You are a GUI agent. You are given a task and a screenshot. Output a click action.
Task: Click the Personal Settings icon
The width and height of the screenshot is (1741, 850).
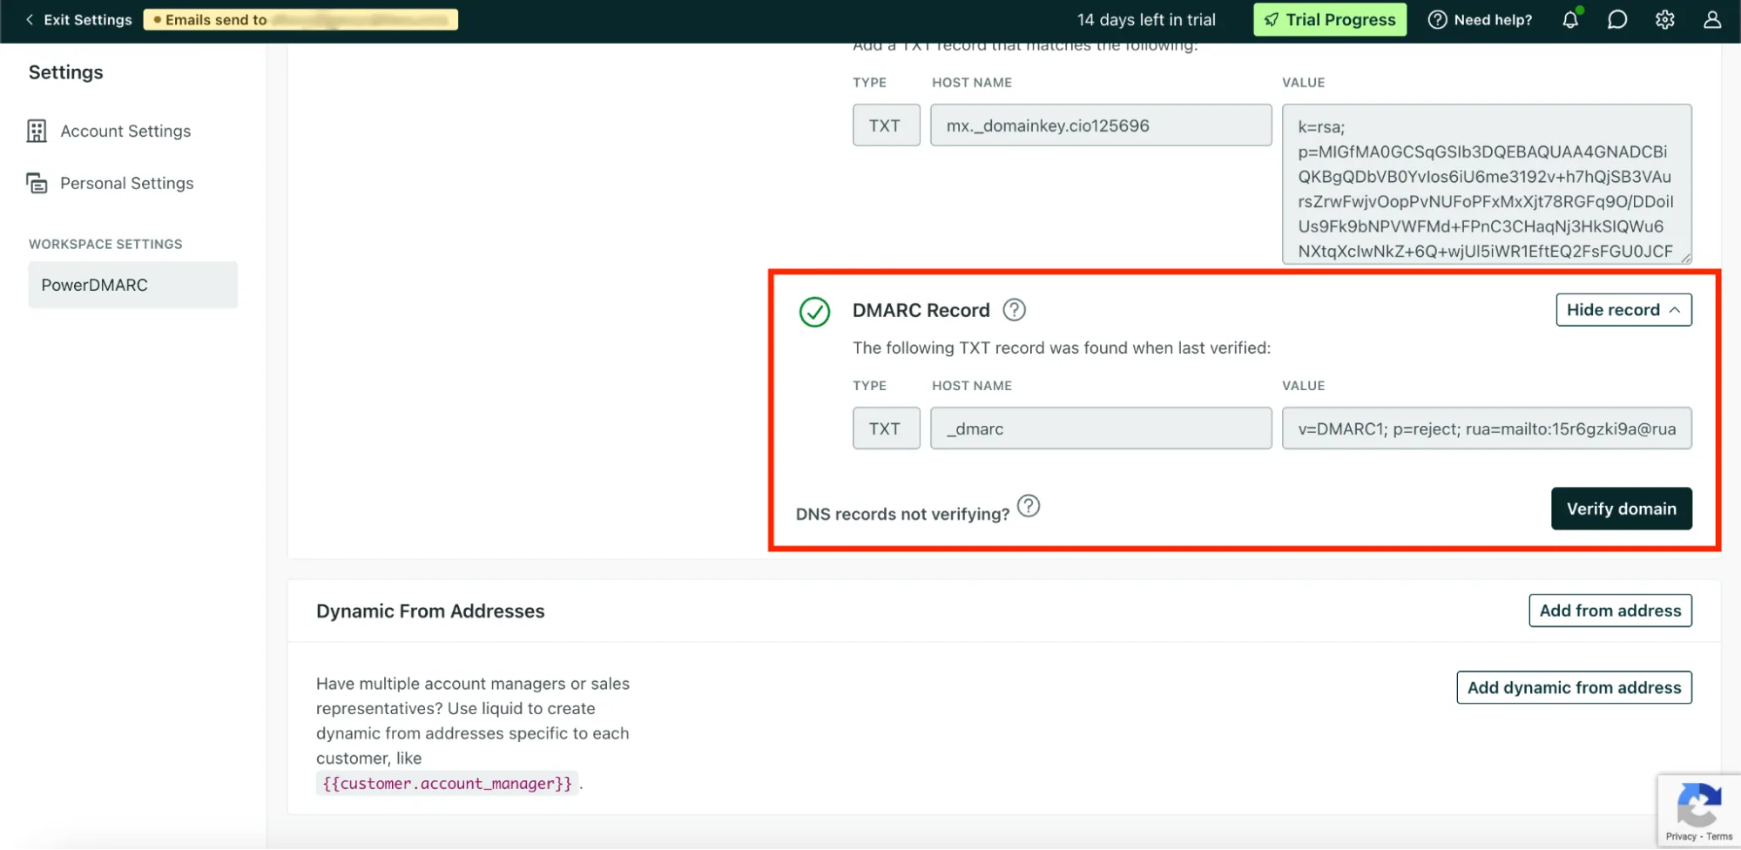coord(37,183)
